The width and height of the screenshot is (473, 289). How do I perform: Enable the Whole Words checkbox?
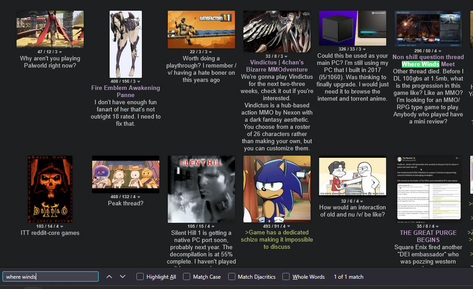pos(286,276)
